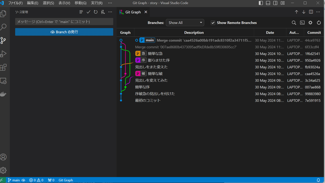Open a terminal from the Git Graph toolbar
325x183 pixels.
(302, 23)
